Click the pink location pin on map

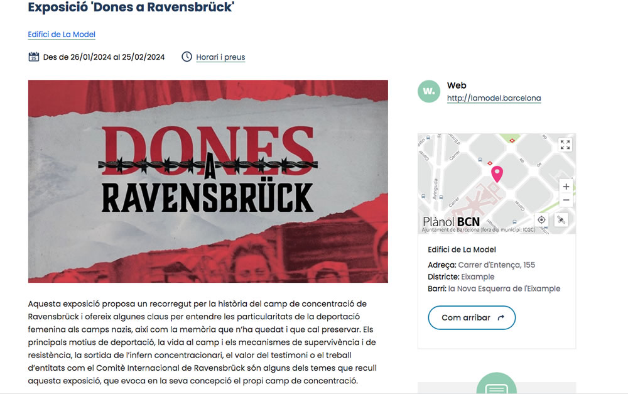(x=497, y=174)
